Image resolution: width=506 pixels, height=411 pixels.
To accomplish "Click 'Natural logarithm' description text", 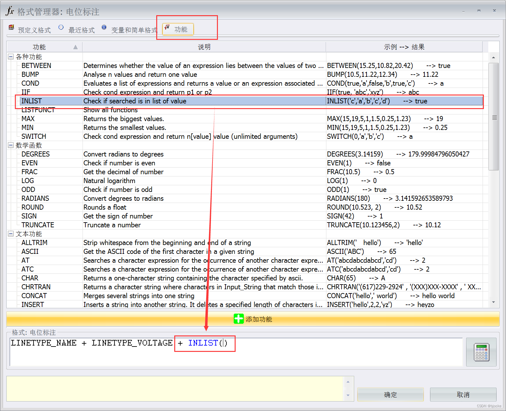I will [109, 181].
